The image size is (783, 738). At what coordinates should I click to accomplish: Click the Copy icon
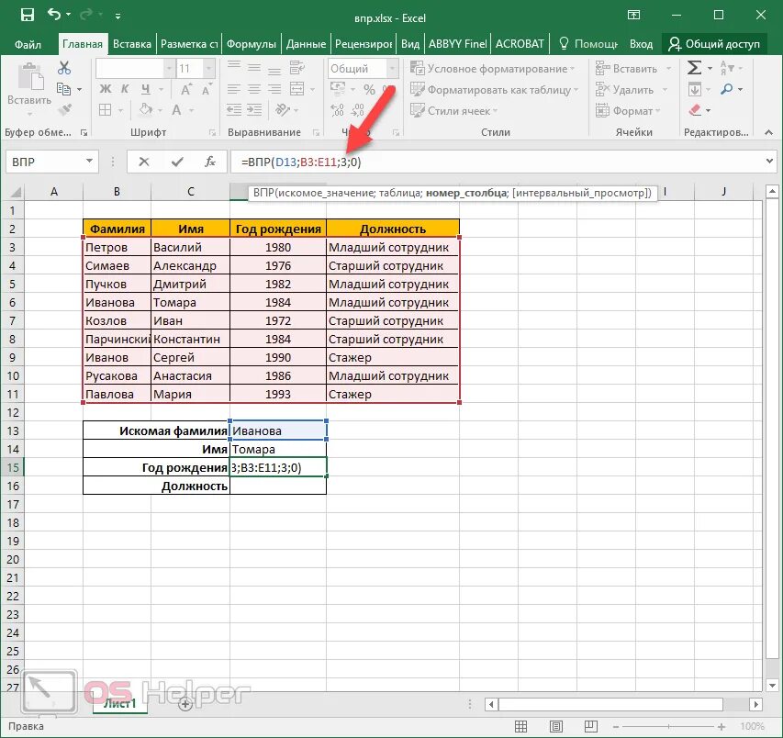point(63,89)
